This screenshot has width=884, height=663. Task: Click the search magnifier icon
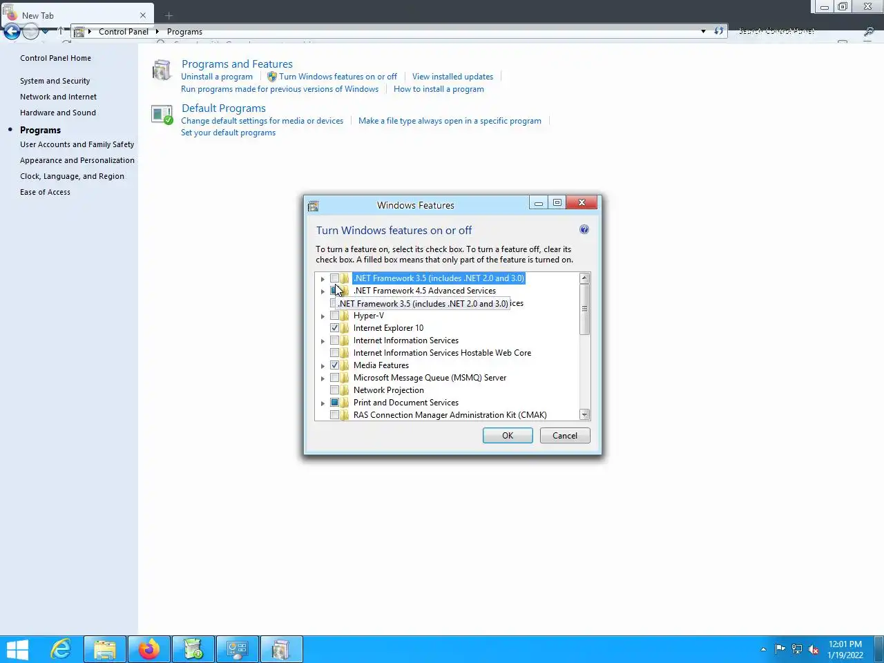869,31
